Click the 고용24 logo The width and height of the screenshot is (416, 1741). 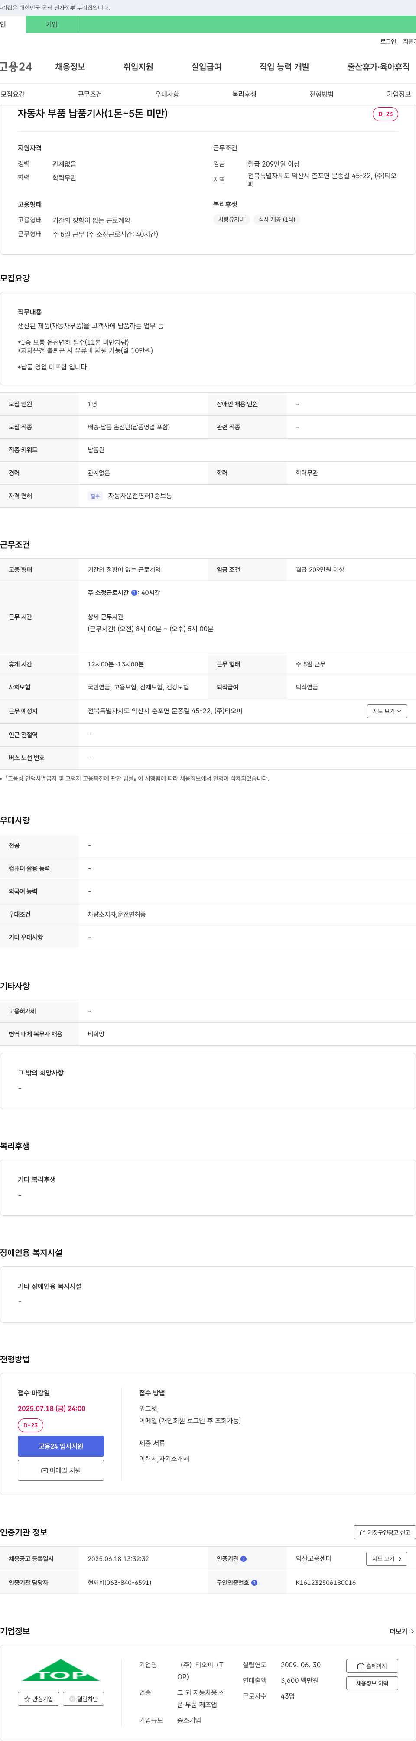pyautogui.click(x=16, y=67)
